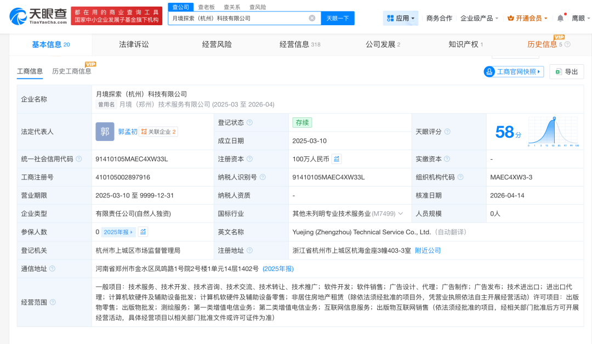
Task: Open the 经营风险 tab
Action: pos(217,44)
